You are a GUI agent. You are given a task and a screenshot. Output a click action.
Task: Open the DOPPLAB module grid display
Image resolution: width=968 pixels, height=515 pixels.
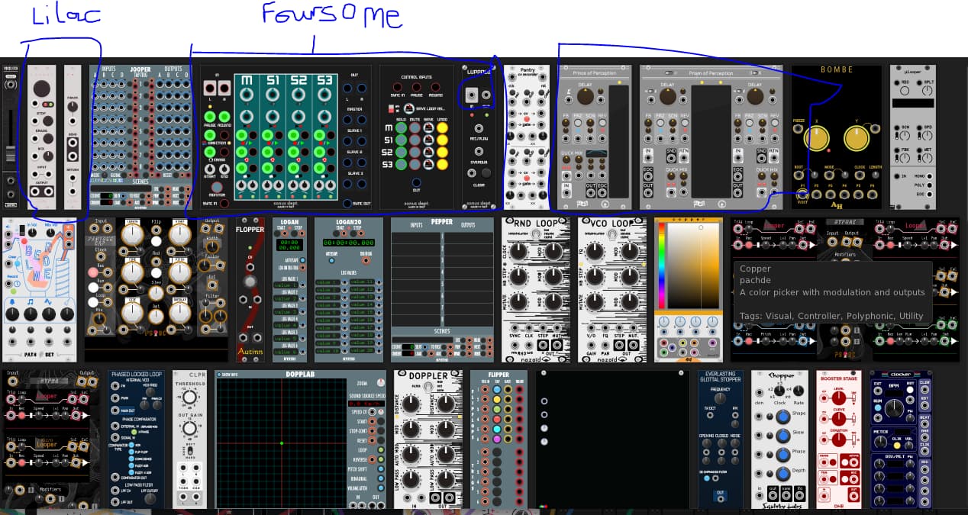click(x=281, y=443)
